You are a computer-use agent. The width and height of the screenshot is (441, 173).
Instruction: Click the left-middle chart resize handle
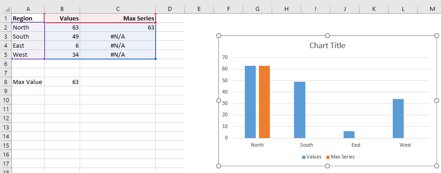218,101
